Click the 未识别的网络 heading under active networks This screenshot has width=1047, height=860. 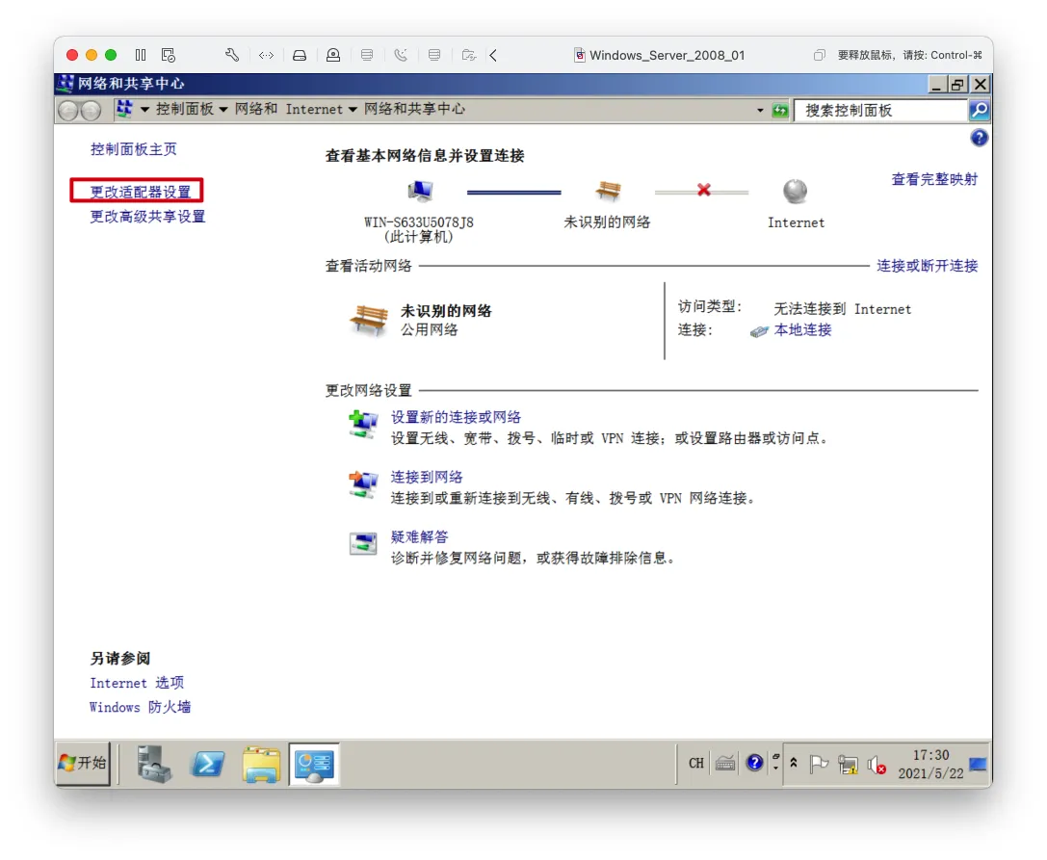[x=446, y=311]
